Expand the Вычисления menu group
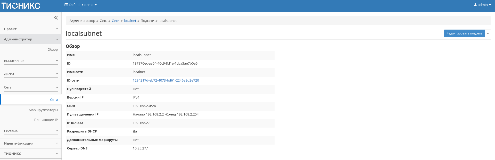Image resolution: width=495 pixels, height=160 pixels. pyautogui.click(x=31, y=61)
